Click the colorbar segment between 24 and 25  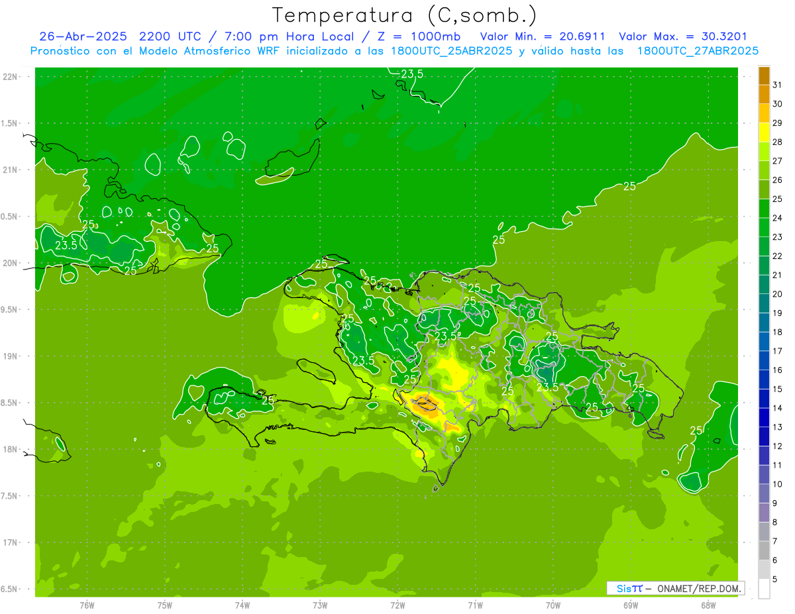pyautogui.click(x=764, y=209)
